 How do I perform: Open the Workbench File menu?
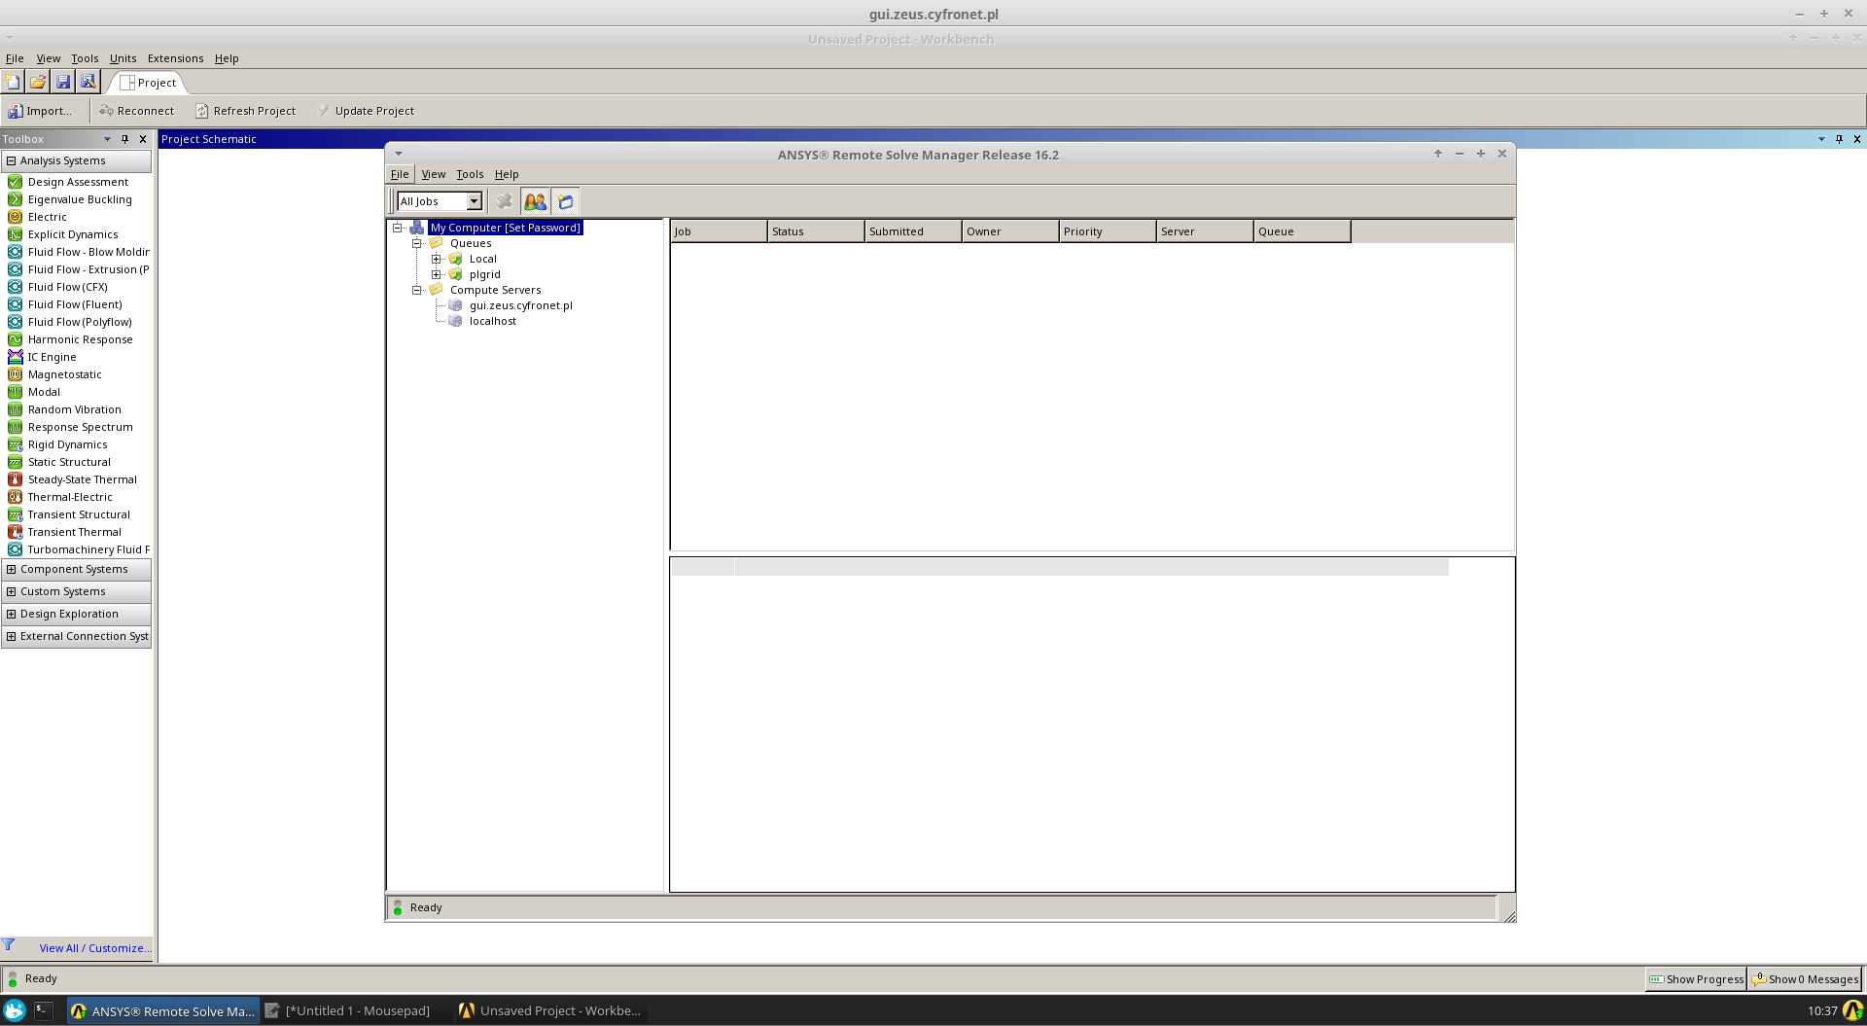tap(15, 58)
